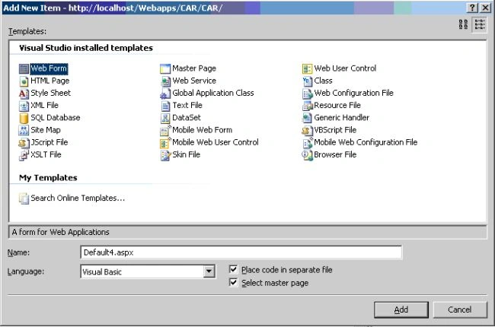This screenshot has width=495, height=327.
Task: Open the Language dropdown arrow
Action: 209,271
